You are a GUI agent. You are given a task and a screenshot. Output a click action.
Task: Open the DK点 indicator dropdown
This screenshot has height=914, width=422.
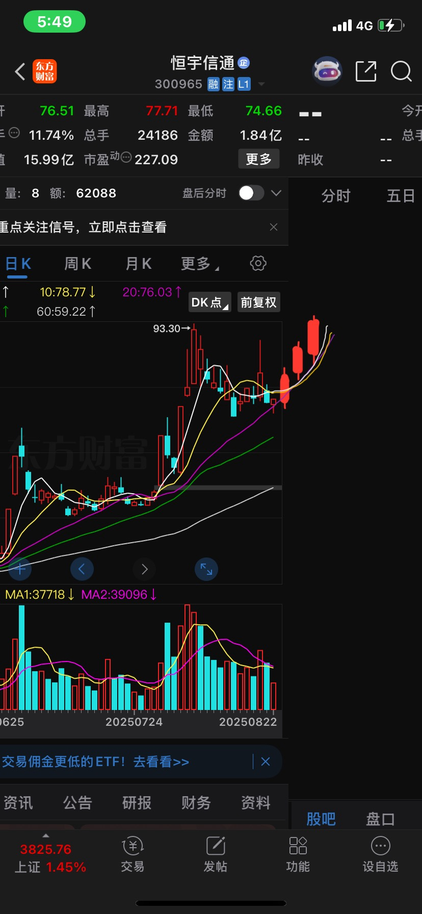[x=210, y=302]
